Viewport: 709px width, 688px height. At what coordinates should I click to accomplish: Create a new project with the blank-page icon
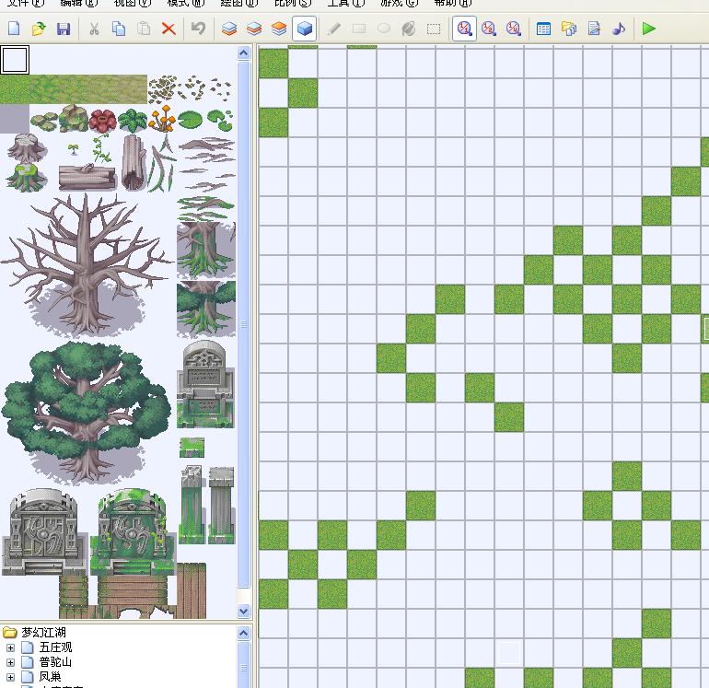[x=14, y=29]
